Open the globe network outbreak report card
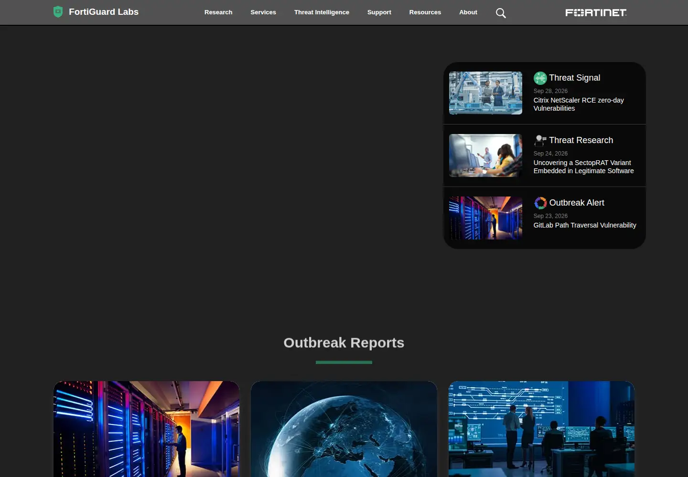The width and height of the screenshot is (688, 477). click(344, 429)
